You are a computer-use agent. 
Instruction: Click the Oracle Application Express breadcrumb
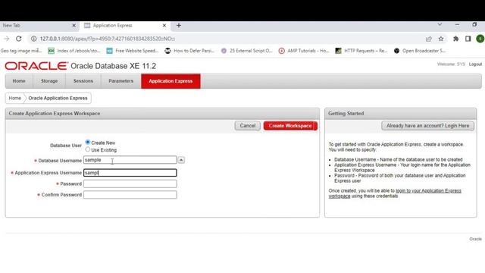58,98
